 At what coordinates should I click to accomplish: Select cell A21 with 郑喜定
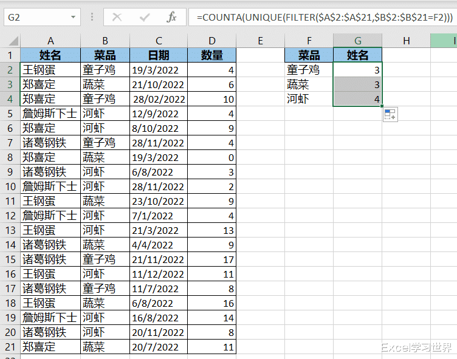[50, 346]
